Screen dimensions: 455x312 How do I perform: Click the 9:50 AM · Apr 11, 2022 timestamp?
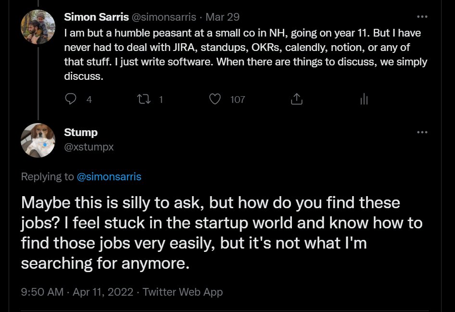tap(77, 291)
